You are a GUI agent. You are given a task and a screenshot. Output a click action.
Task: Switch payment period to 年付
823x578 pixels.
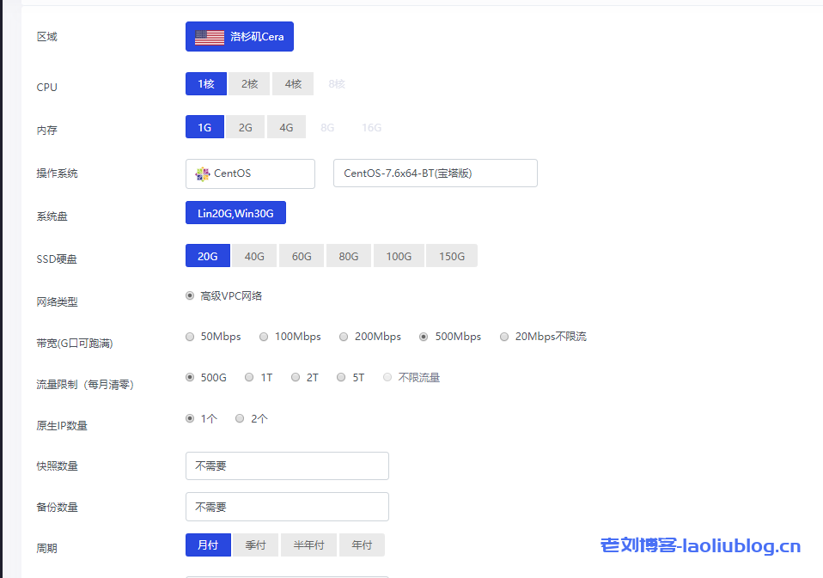(361, 545)
